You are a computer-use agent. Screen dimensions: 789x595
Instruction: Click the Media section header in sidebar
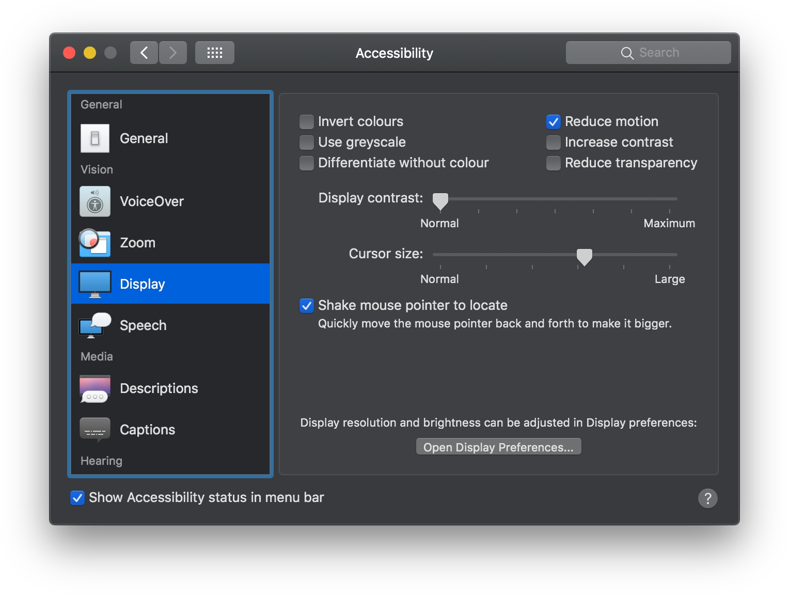(x=97, y=356)
